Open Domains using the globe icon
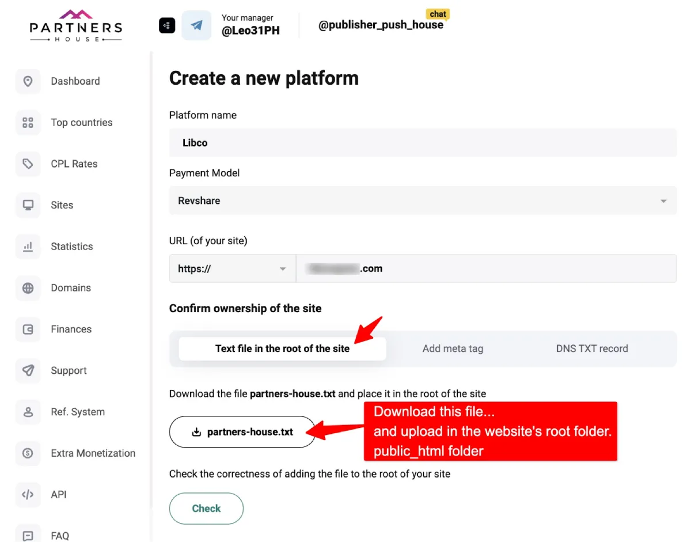 tap(28, 287)
